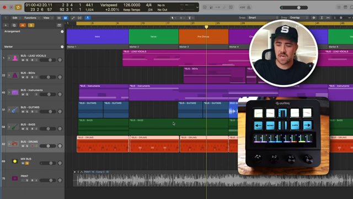
Task: Click the waveform zoom icon
Action: (x=314, y=18)
